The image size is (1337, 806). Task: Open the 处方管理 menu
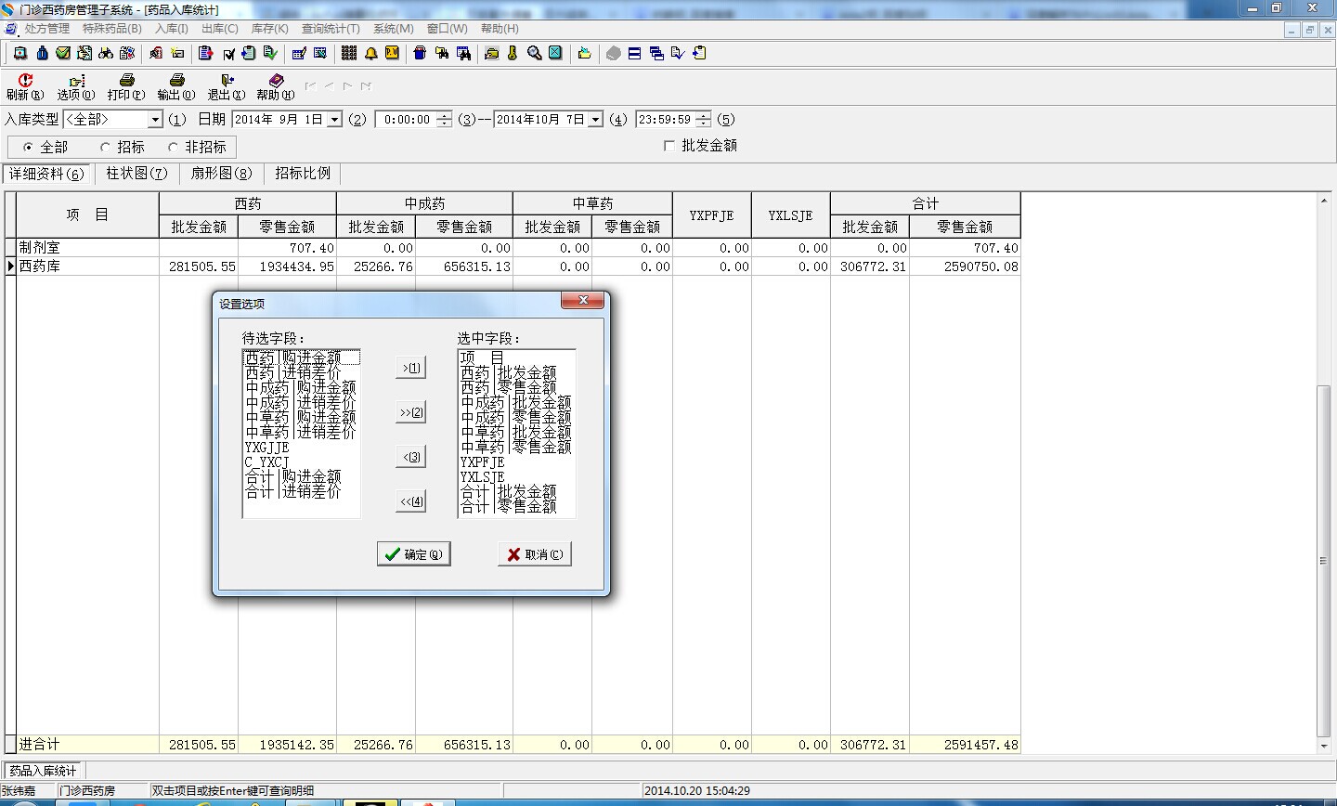tap(46, 29)
